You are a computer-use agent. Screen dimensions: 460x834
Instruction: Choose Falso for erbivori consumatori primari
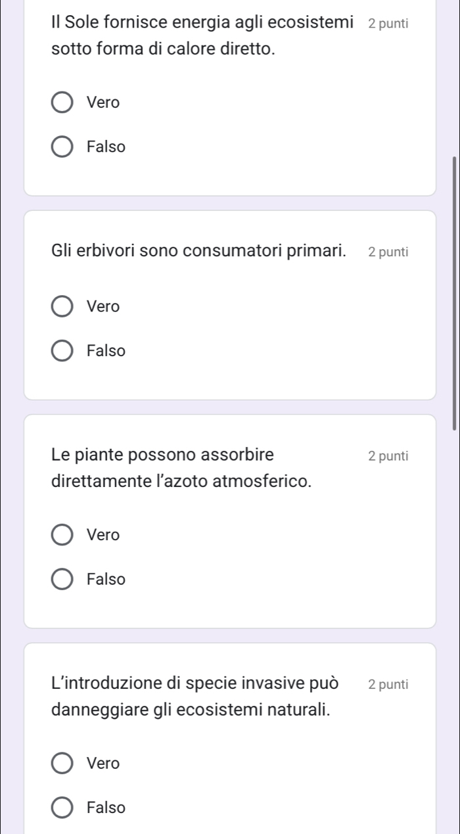click(62, 351)
